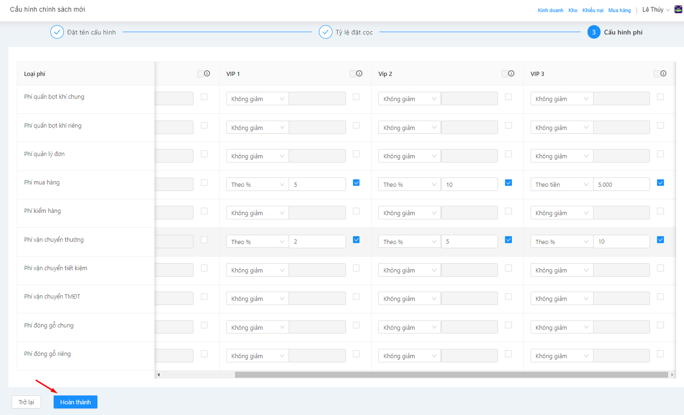Uncheck VIP 3 checkbox for Phí vận chuyển thường
Viewport: 684px width, 415px height.
pyautogui.click(x=660, y=240)
